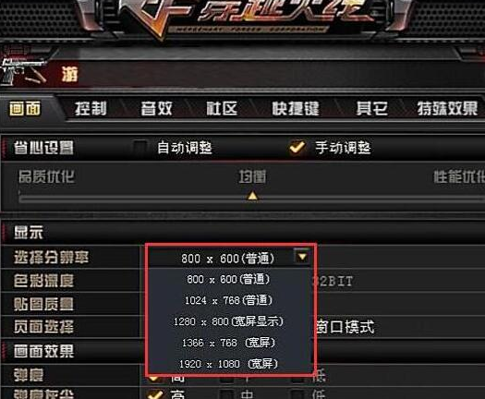The image size is (485, 399).
Task: Toggle the 手动调整 checkbox
Action: point(297,147)
